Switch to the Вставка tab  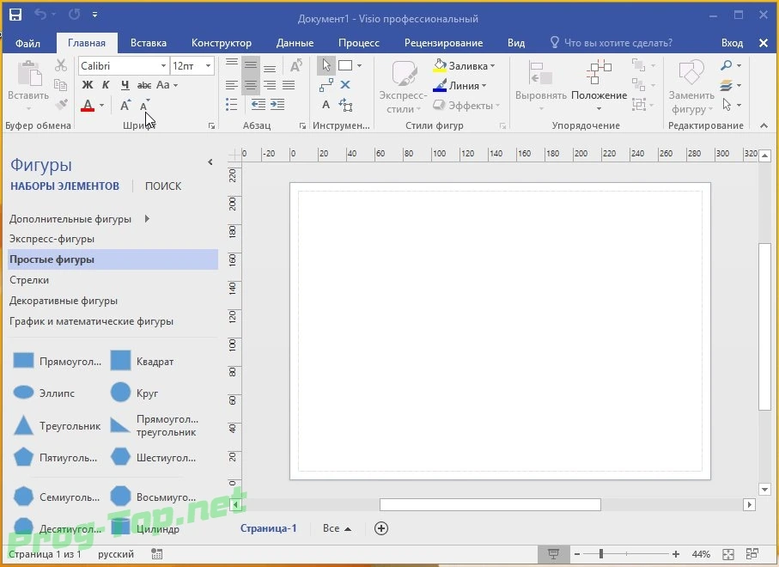148,43
